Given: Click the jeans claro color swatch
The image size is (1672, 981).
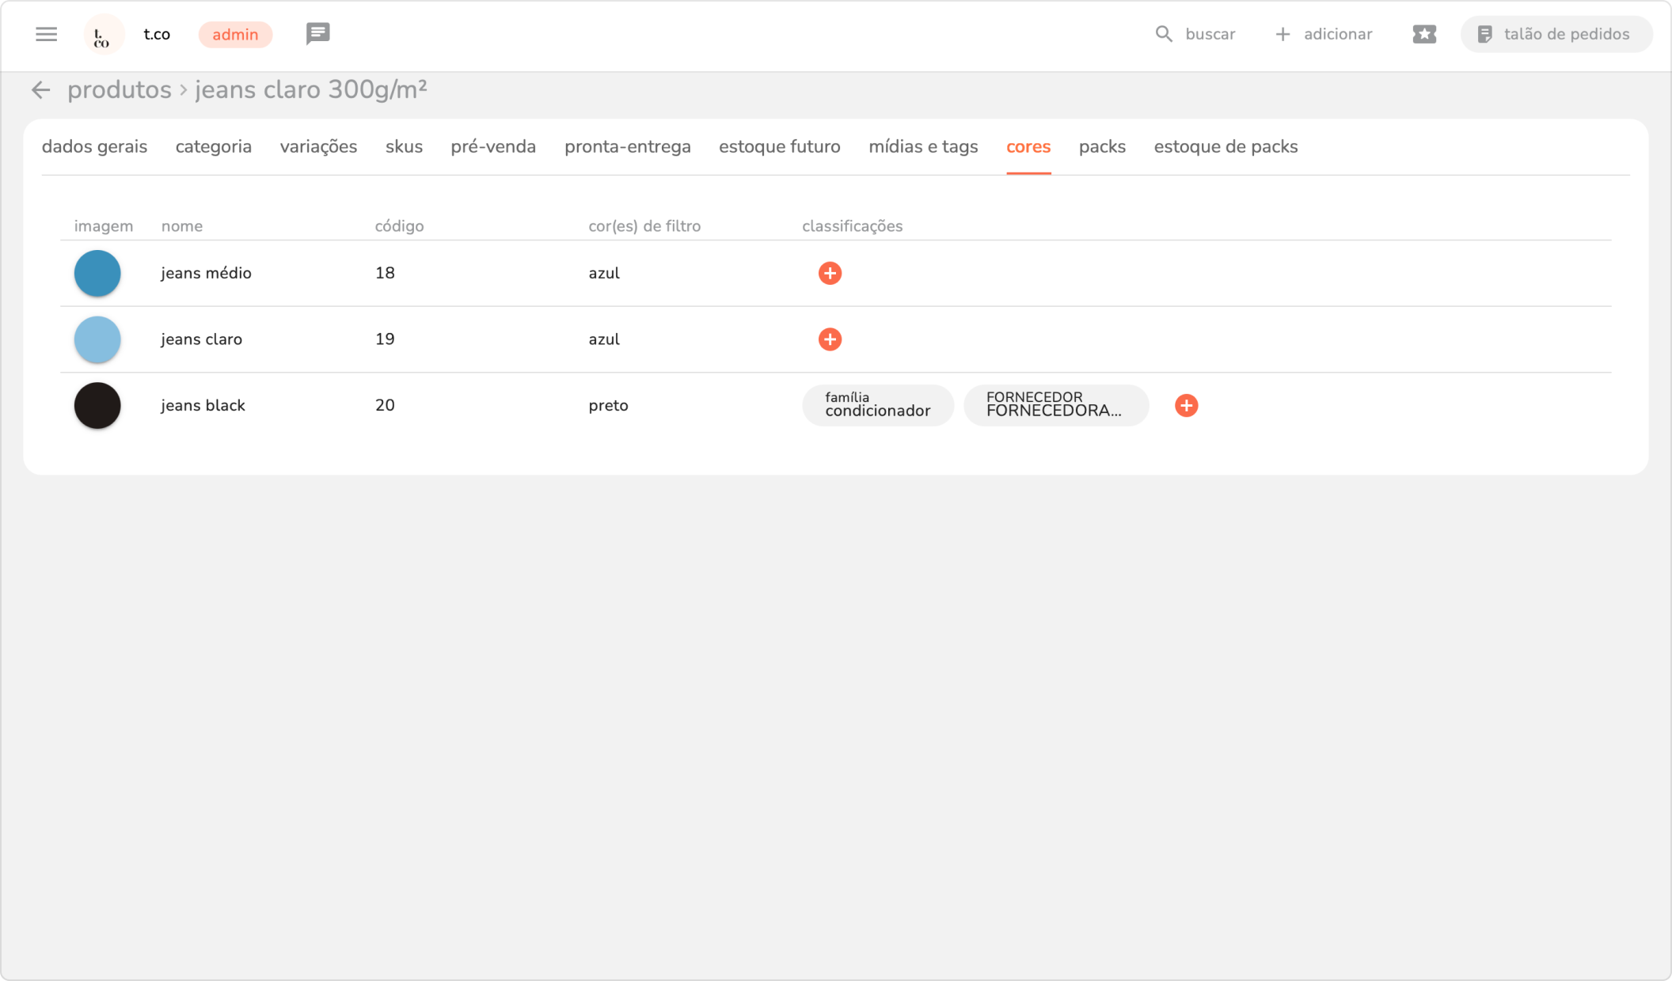Looking at the screenshot, I should (x=97, y=339).
